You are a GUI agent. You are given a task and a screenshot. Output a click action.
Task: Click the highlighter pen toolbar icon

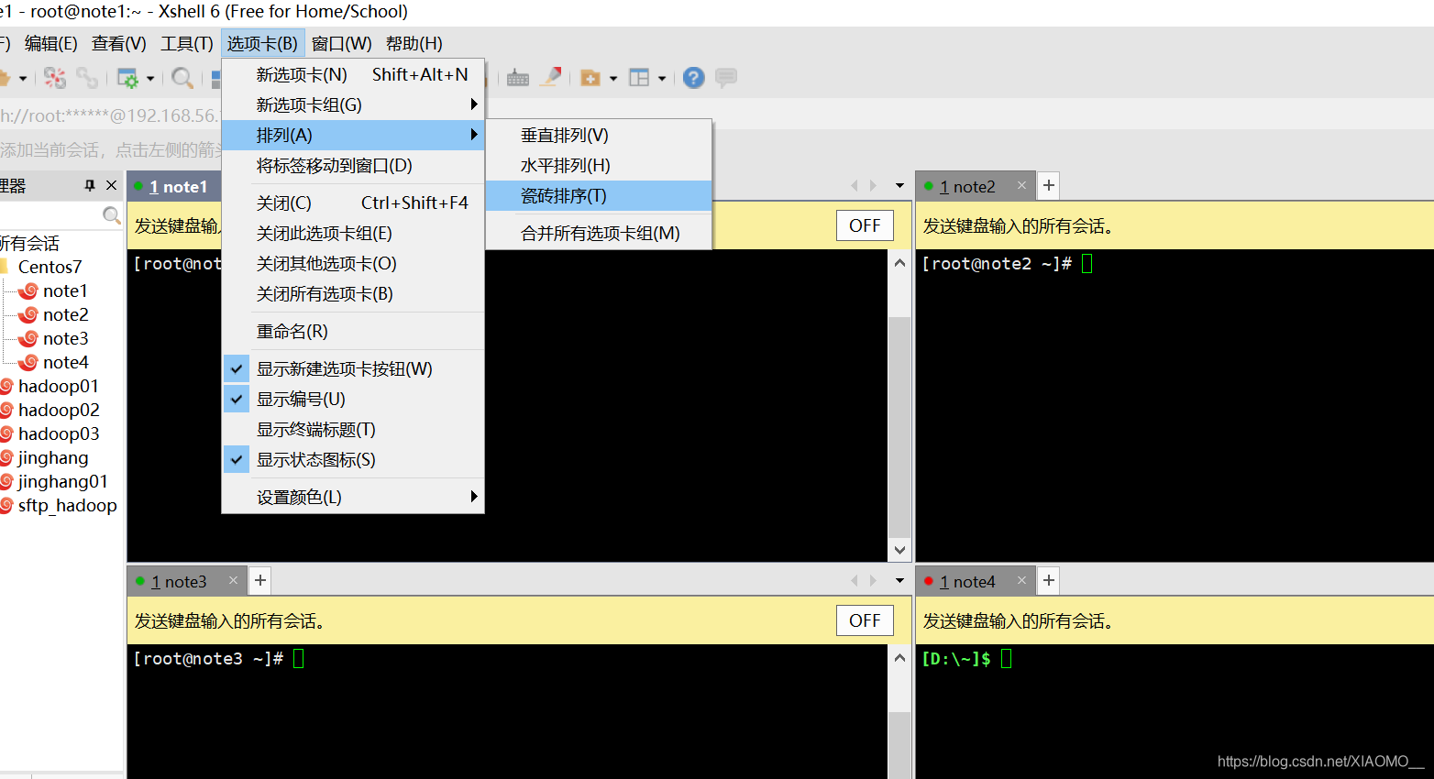pos(550,78)
